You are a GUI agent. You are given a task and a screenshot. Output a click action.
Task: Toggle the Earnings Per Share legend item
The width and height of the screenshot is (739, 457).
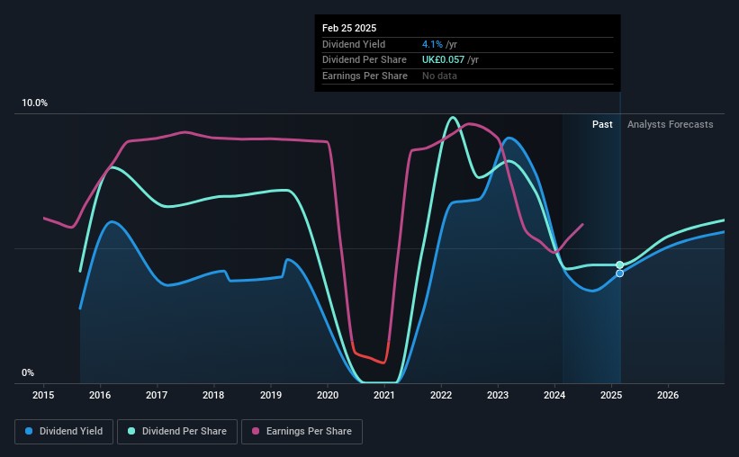tap(303, 432)
